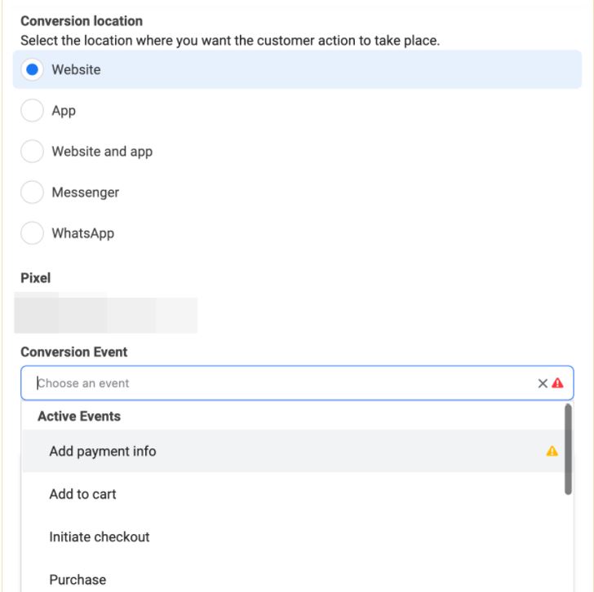Screen dimensions: 594x592
Task: Select Initiate checkout from event list
Action: 100,537
